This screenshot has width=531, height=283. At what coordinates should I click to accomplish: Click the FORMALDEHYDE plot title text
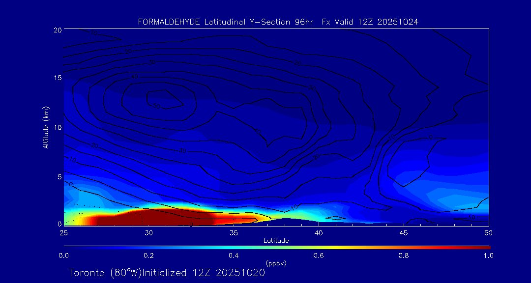(278, 22)
